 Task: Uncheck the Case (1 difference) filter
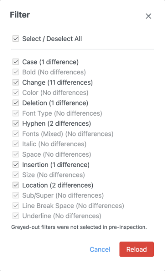pos(16,62)
